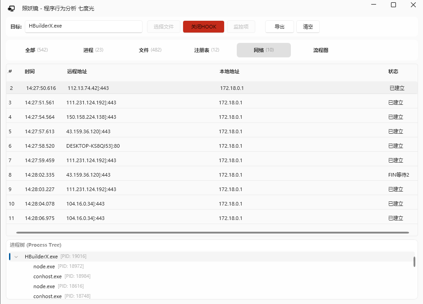Open the 文件 (482) tab
The image size is (423, 304).
point(150,50)
